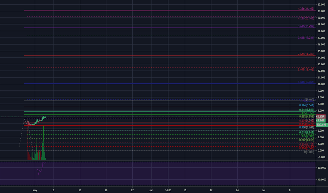Screen dimensions: 328x193
Task: Click the 0.114(0.543) Fibonacci level label
Action: tap(307, 148)
